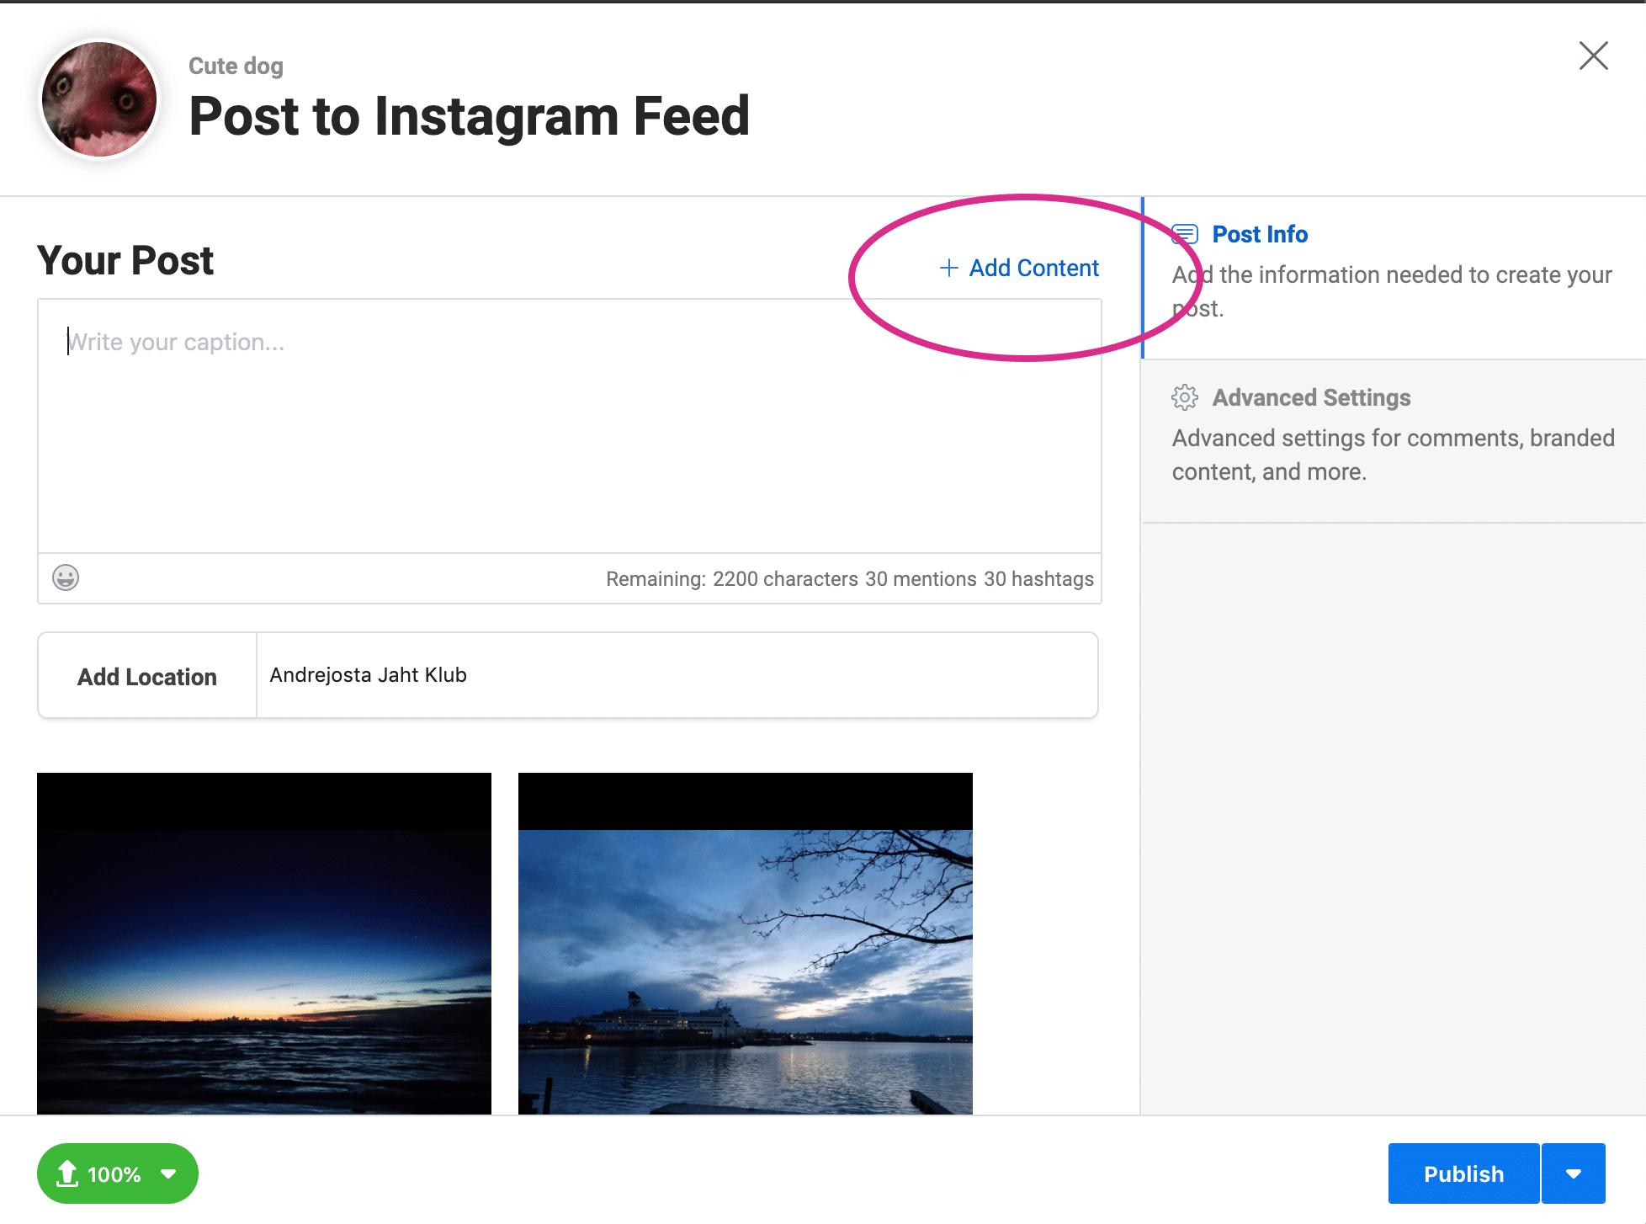
Task: Click the Cute dog profile avatar
Action: coord(99,99)
